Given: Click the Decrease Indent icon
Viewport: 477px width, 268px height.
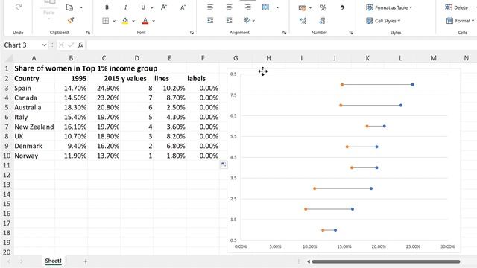Looking at the screenshot, I should [x=210, y=20].
